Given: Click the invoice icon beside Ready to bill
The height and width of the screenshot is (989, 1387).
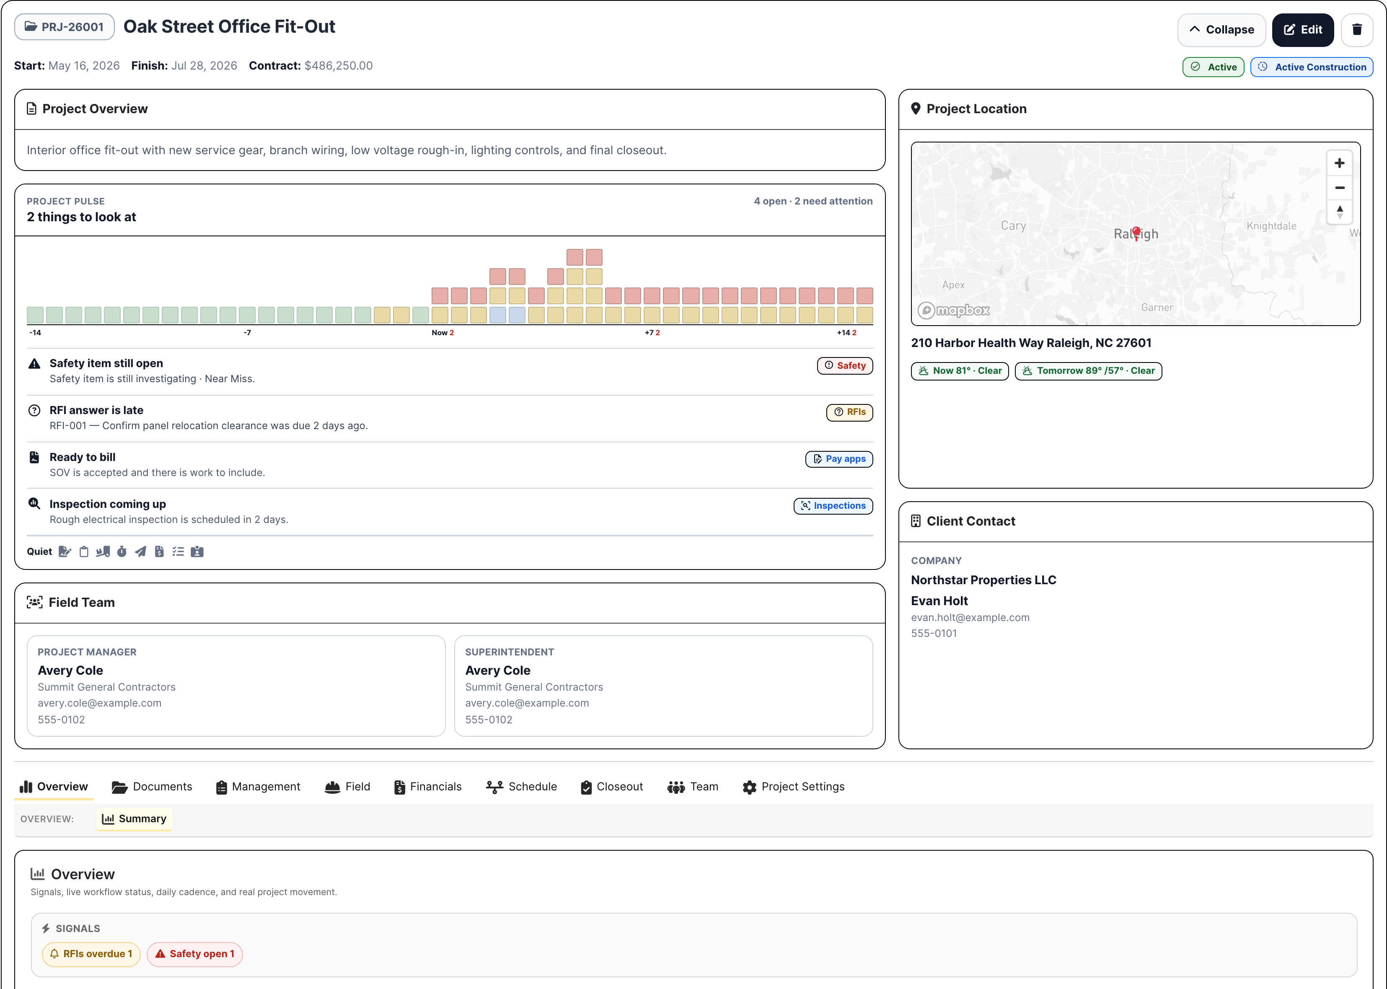Looking at the screenshot, I should tap(35, 457).
